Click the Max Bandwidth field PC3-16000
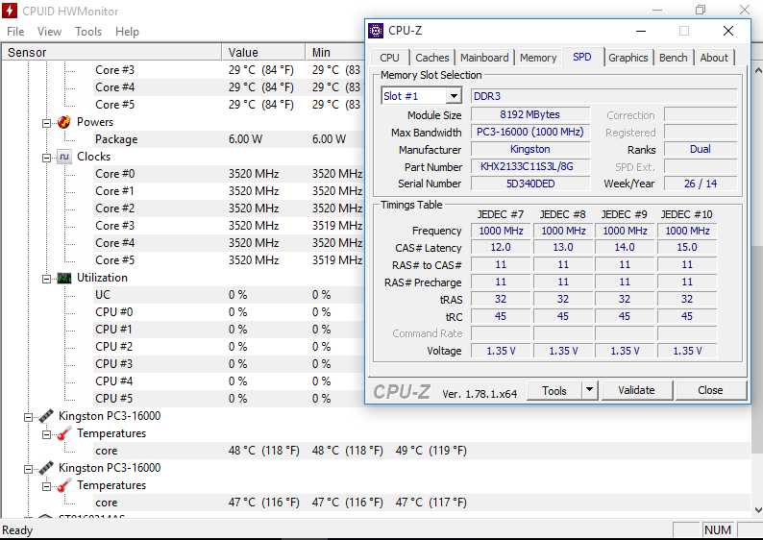This screenshot has height=540, width=763. point(529,133)
